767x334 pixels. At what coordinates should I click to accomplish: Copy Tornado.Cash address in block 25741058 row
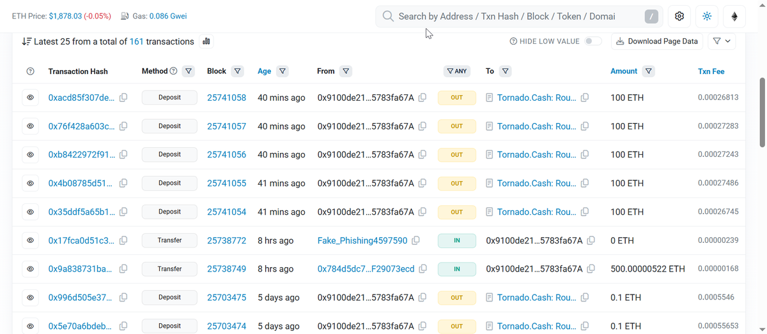coord(584,98)
